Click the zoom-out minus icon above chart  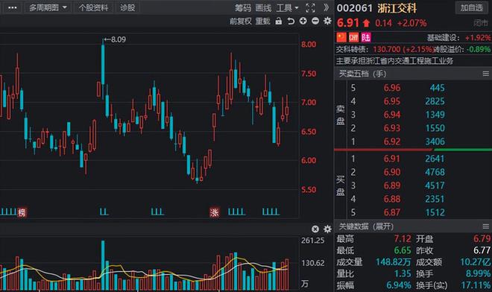point(315,21)
